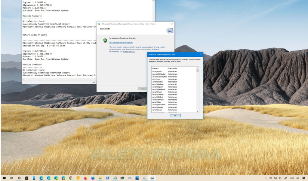Launch Microsoft Edge from the taskbar

coord(41,178)
